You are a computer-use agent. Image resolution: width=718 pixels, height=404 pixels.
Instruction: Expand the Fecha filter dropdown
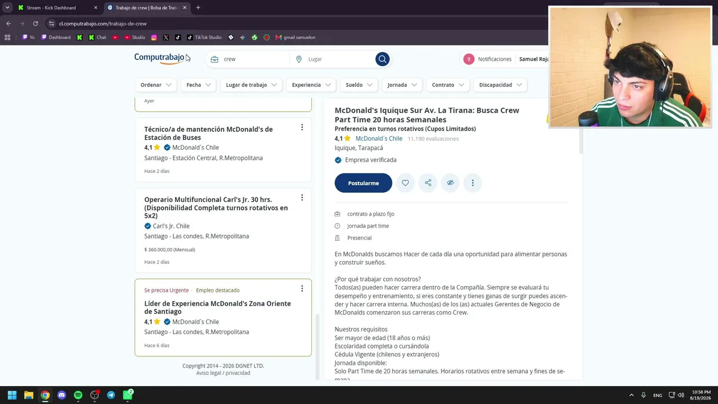(199, 85)
